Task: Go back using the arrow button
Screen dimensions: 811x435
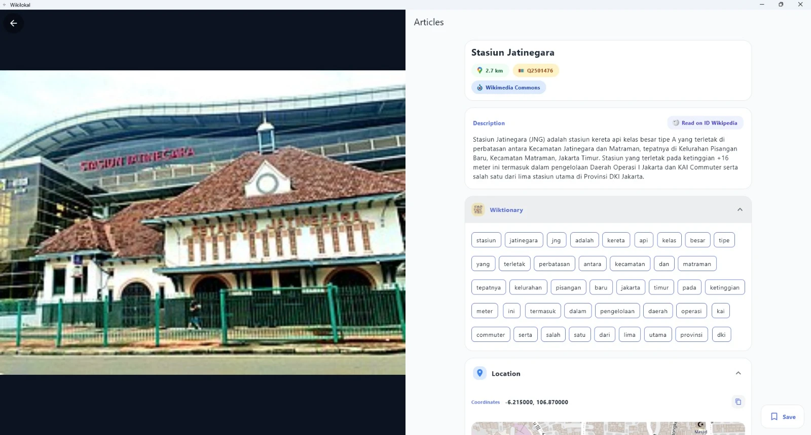Action: (x=14, y=23)
